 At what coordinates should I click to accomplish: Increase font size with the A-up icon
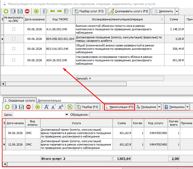tap(46, 107)
